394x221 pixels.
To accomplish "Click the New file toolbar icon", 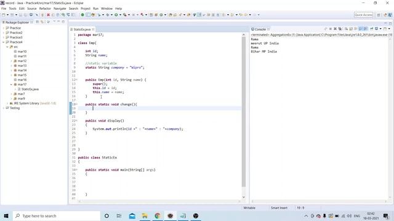I will coord(4,15).
